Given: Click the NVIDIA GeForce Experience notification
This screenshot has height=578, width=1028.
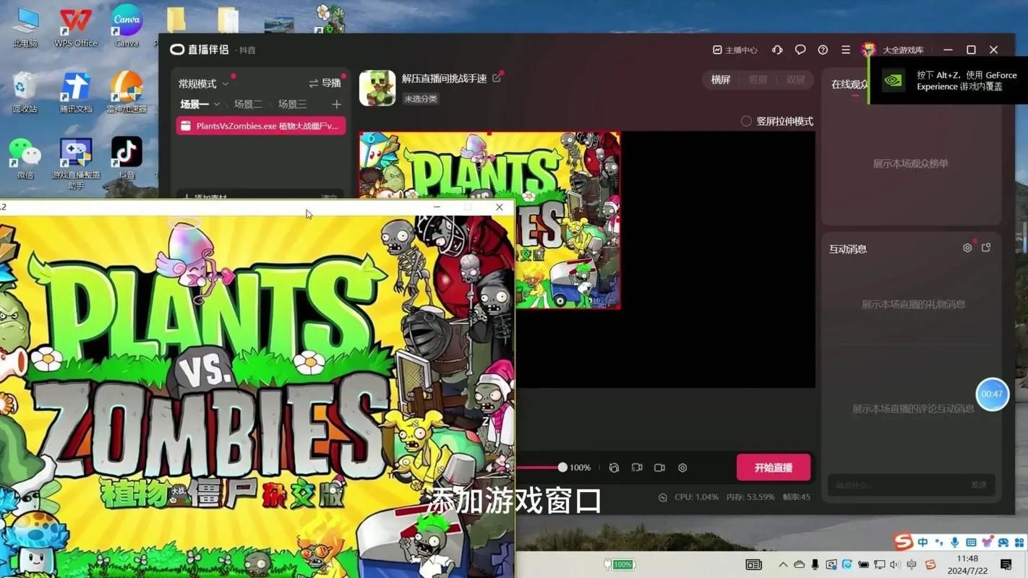Looking at the screenshot, I should 948,80.
